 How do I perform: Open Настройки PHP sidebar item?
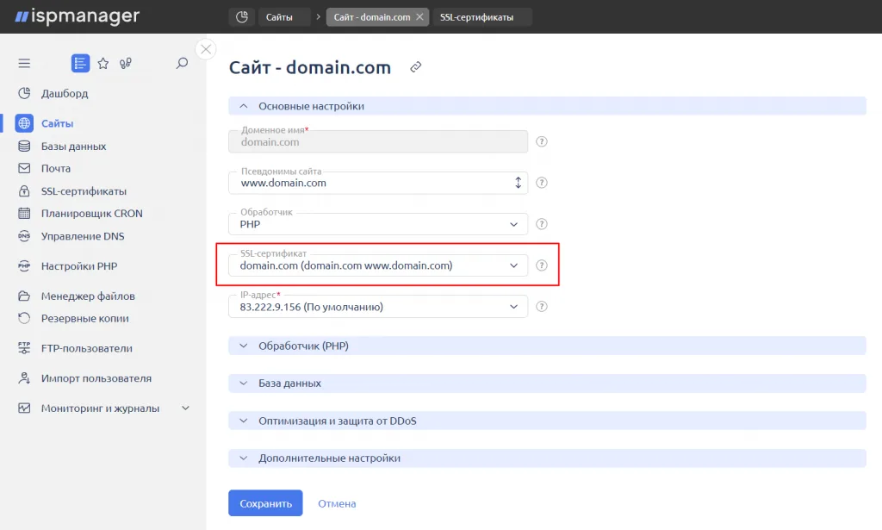pyautogui.click(x=79, y=266)
